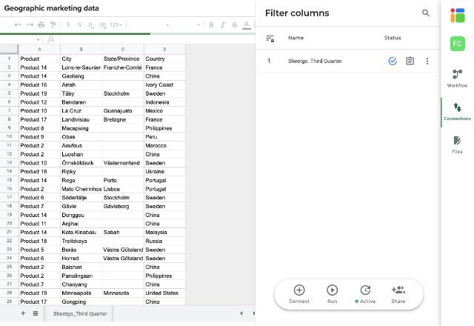Select the cell containing Ukraine
This screenshot has width=474, height=326.
pos(164,171)
